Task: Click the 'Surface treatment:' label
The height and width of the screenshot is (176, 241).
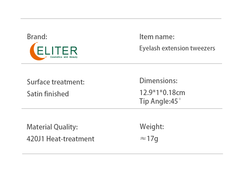Action: tap(56, 82)
